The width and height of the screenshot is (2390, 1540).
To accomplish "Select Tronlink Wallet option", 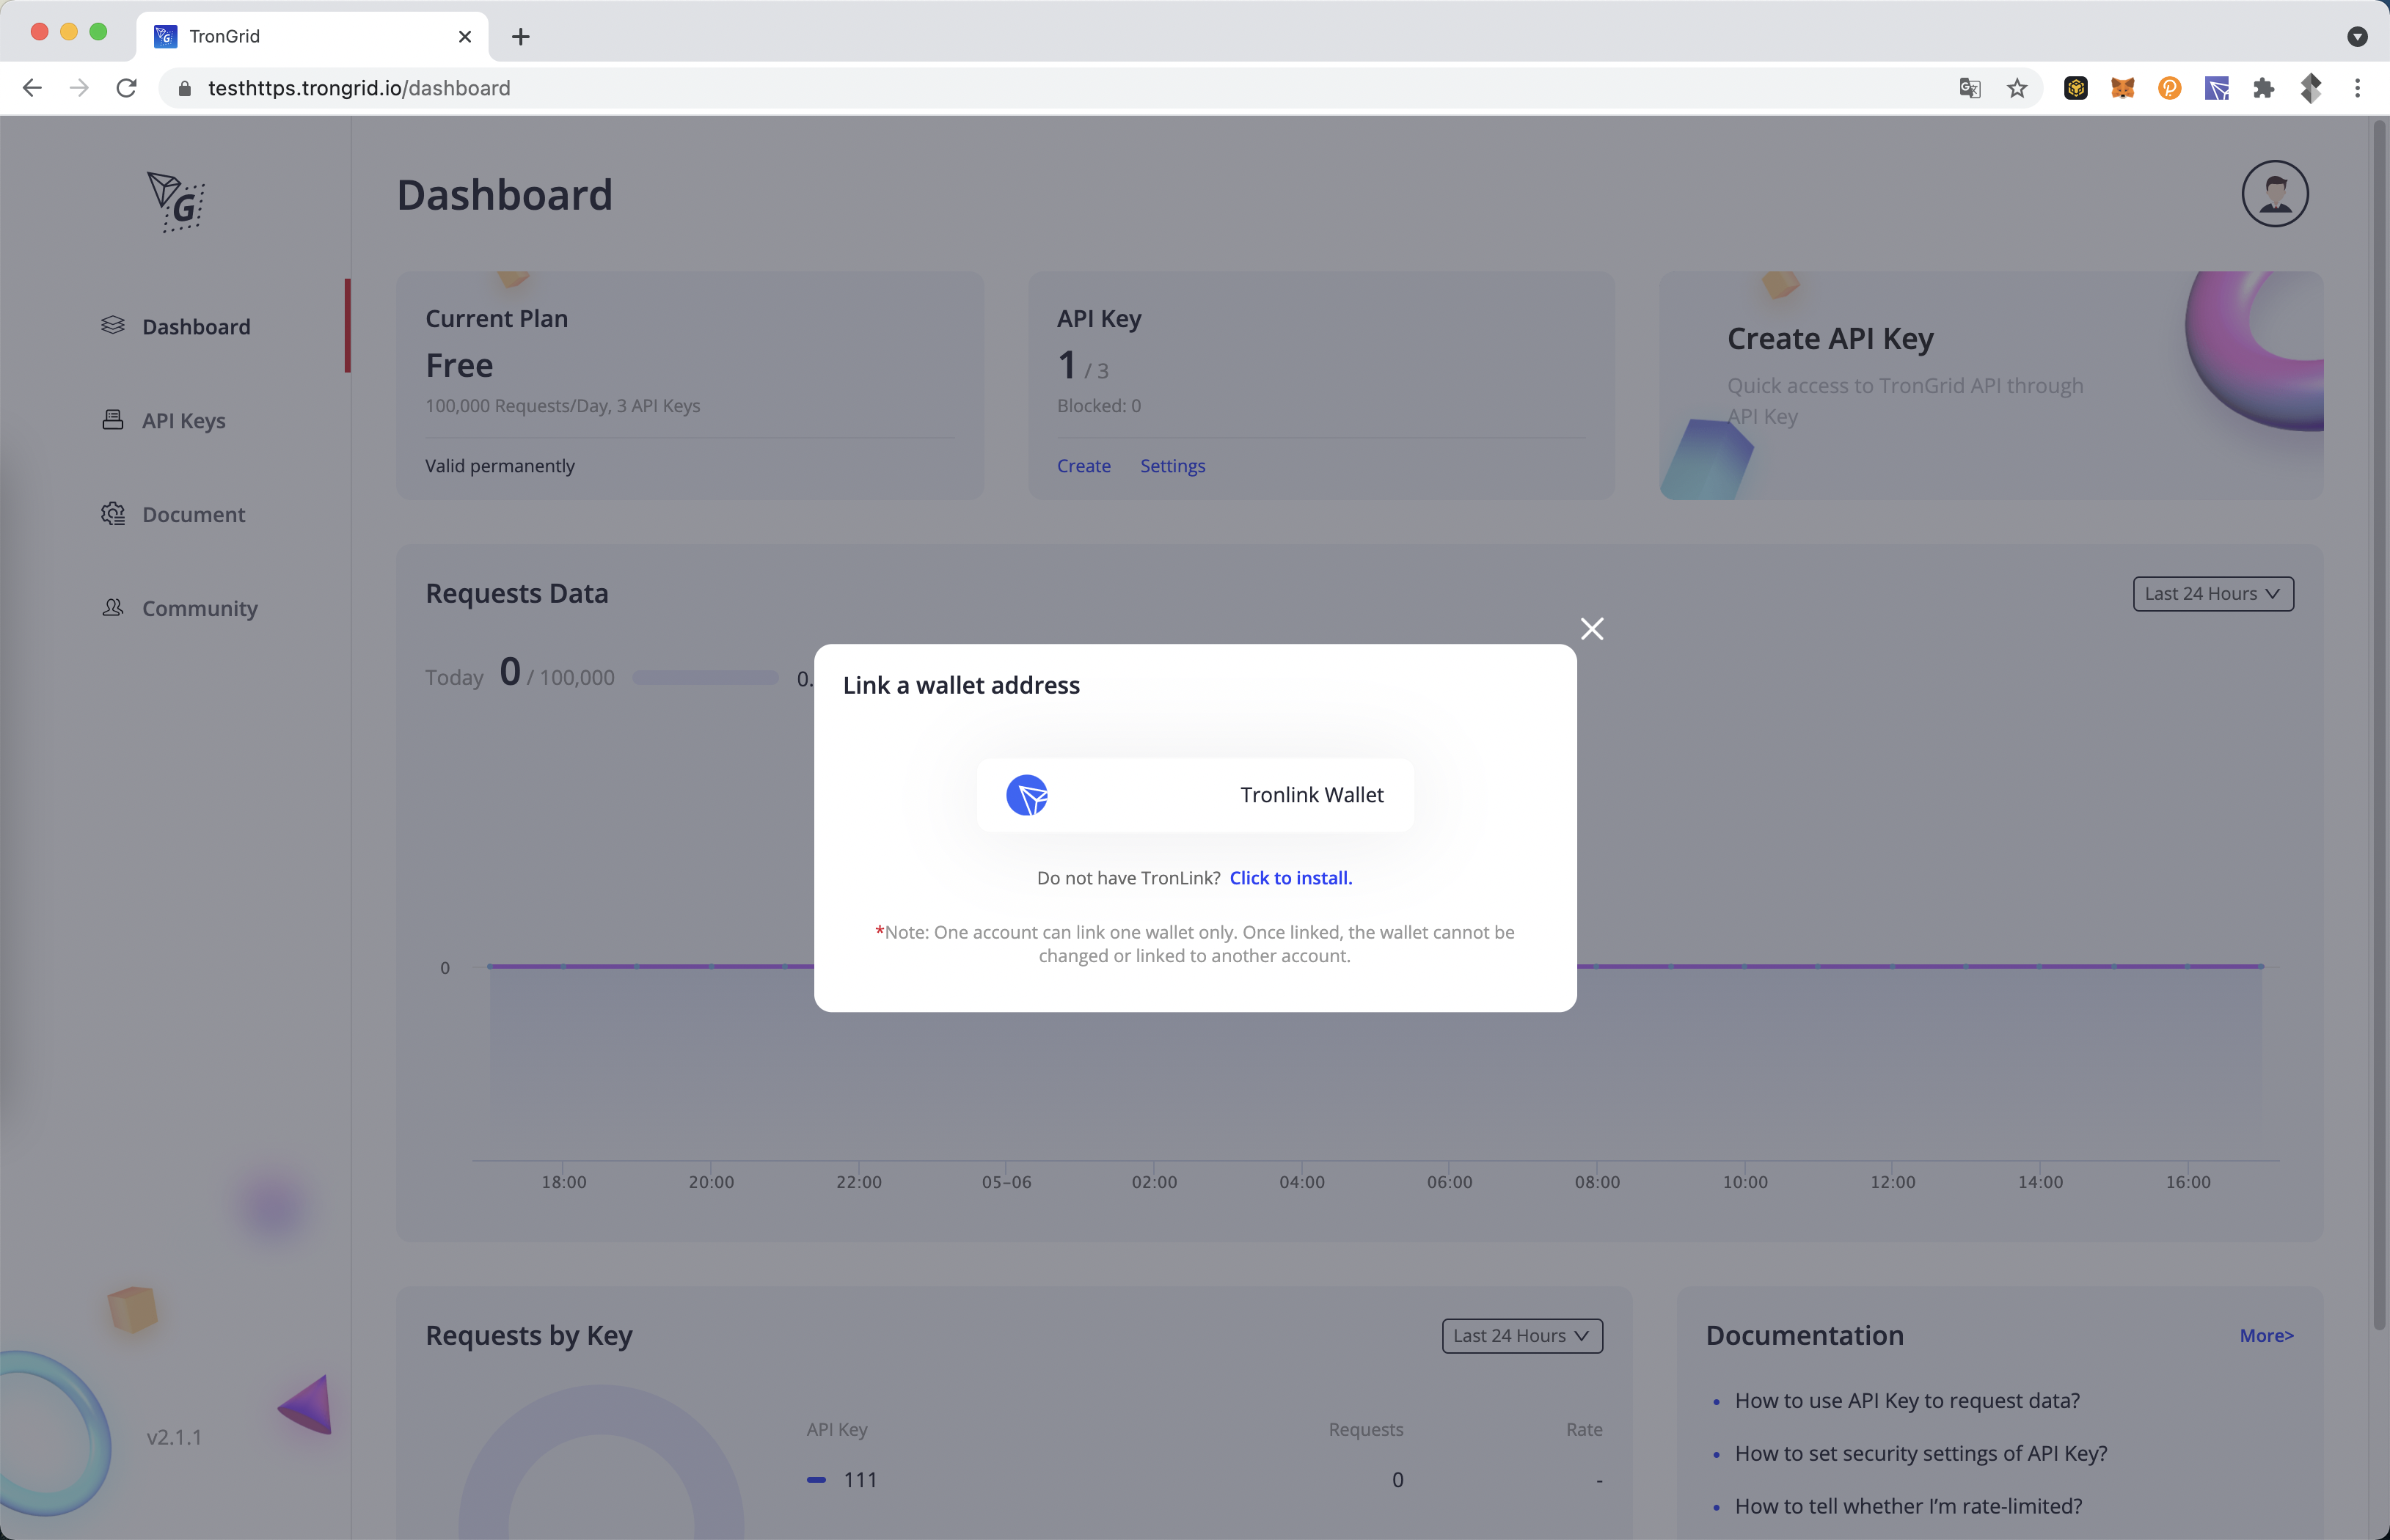I will pos(1194,795).
